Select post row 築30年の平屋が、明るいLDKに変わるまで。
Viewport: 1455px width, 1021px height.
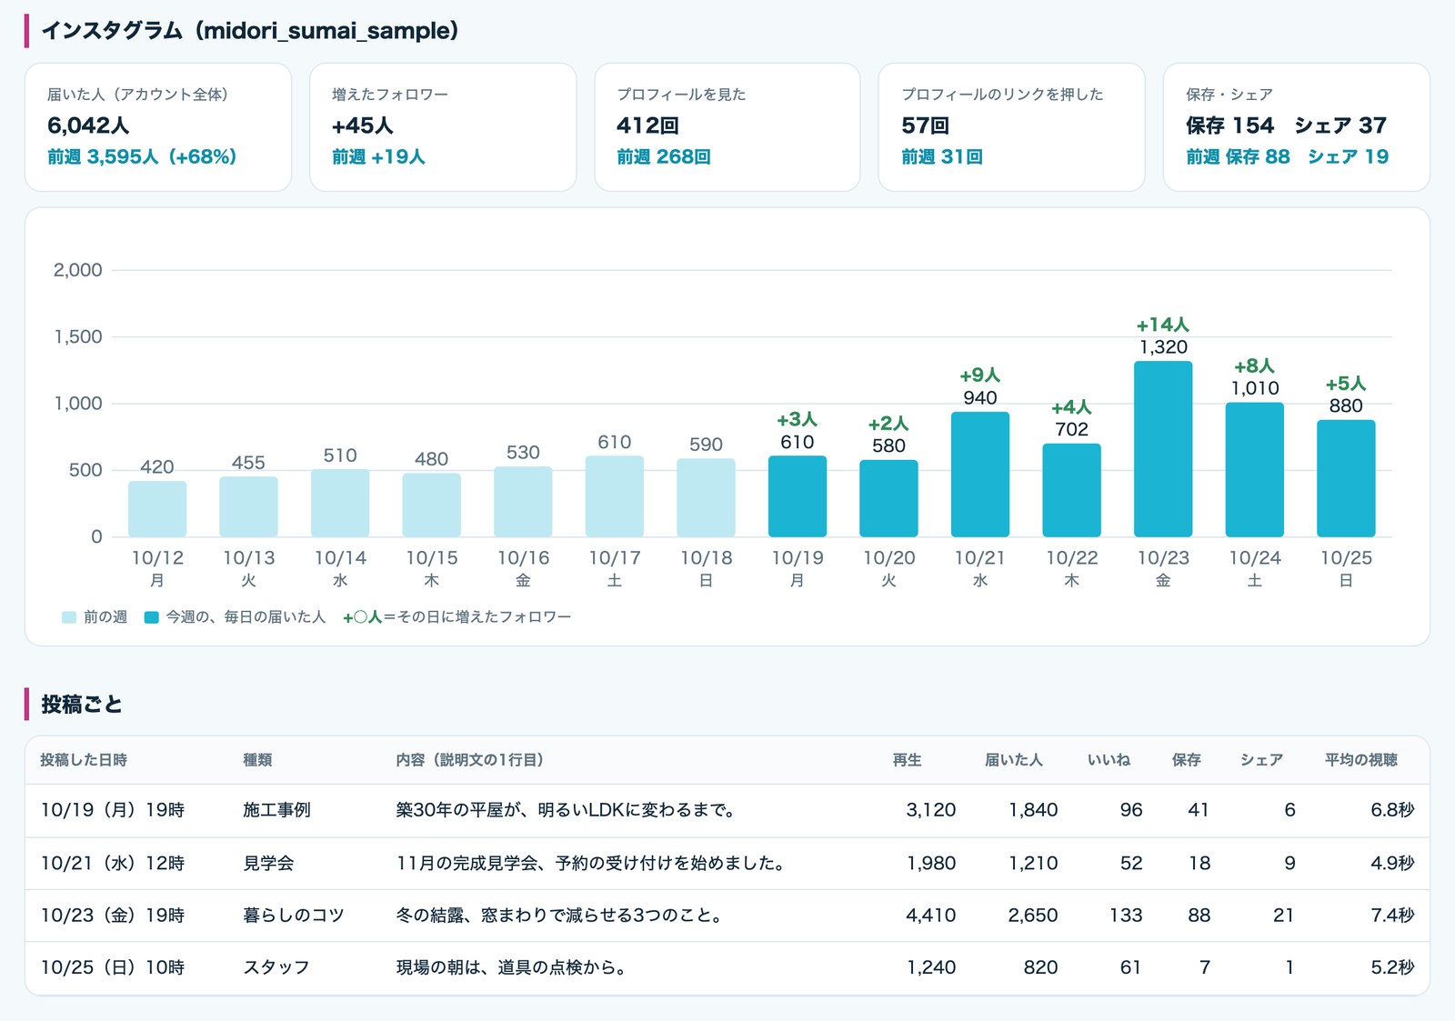tap(727, 810)
